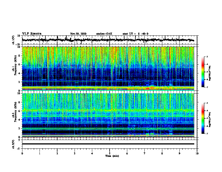This screenshot has width=222, height=172.
Task: Click the "10" tick on the time axis
Action: (x=197, y=153)
